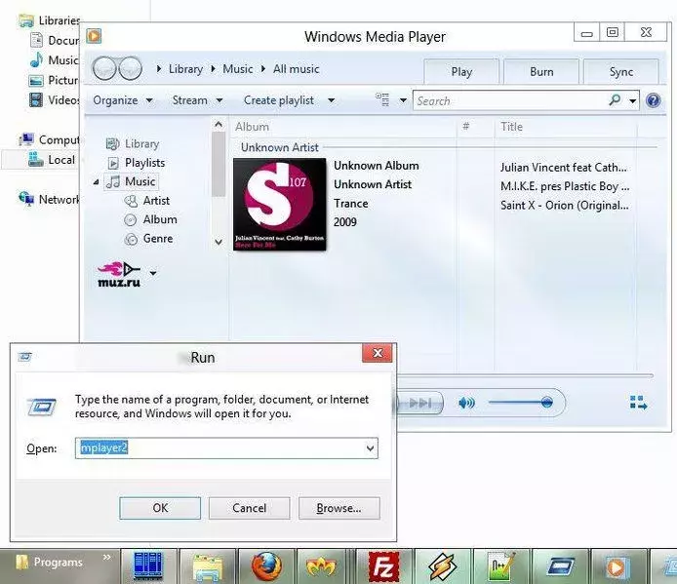
Task: Expand the view options dropdown arrow
Action: point(403,100)
